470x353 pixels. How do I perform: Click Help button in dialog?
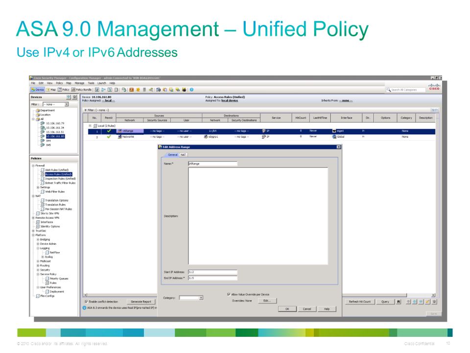click(327, 309)
